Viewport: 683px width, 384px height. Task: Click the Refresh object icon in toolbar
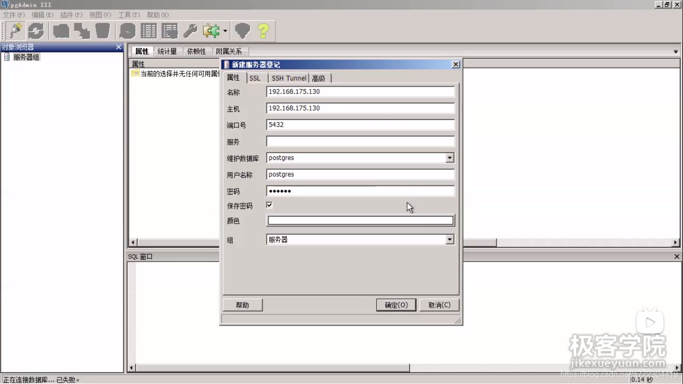coord(35,30)
